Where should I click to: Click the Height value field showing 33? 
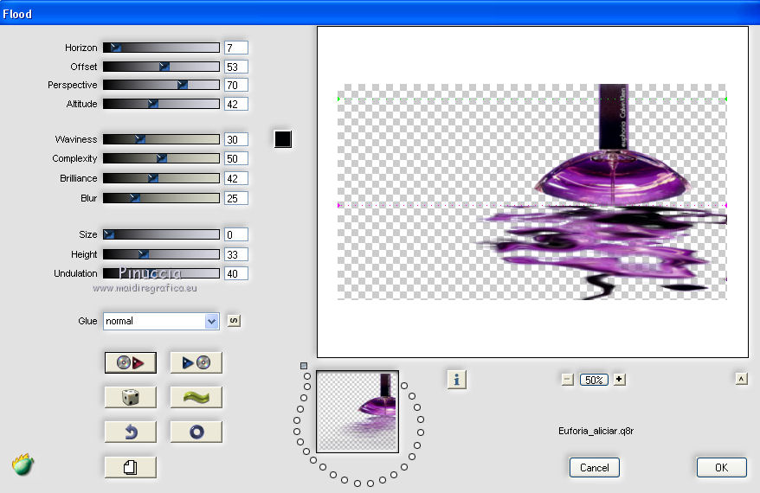click(236, 255)
